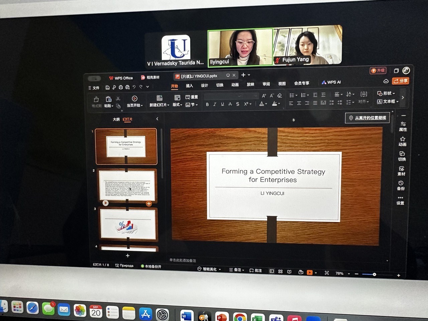Click the Copy icon below the scissors
Viewport: 428px width, 321px height.
[x=118, y=106]
